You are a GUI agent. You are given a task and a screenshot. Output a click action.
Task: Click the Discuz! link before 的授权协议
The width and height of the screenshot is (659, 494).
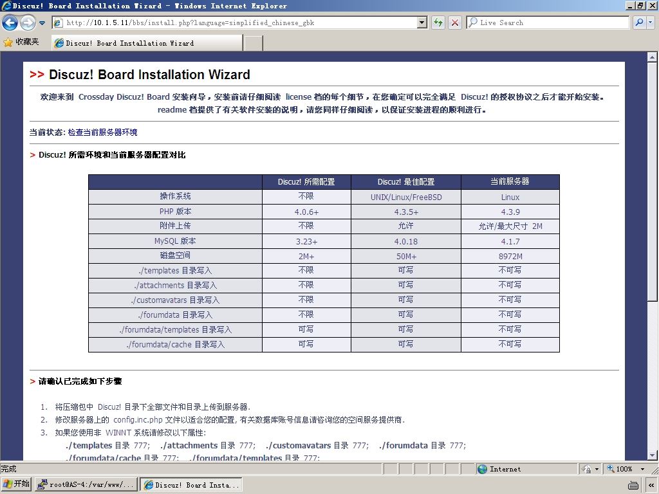[474, 96]
